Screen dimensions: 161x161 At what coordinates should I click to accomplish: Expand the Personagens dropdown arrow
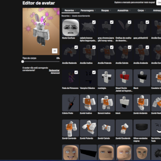pyautogui.click(x=95, y=10)
